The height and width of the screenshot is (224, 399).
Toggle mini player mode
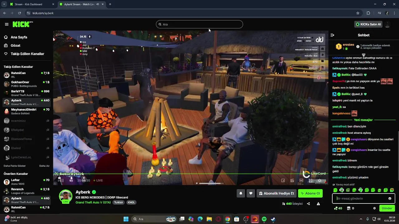(x=283, y=180)
